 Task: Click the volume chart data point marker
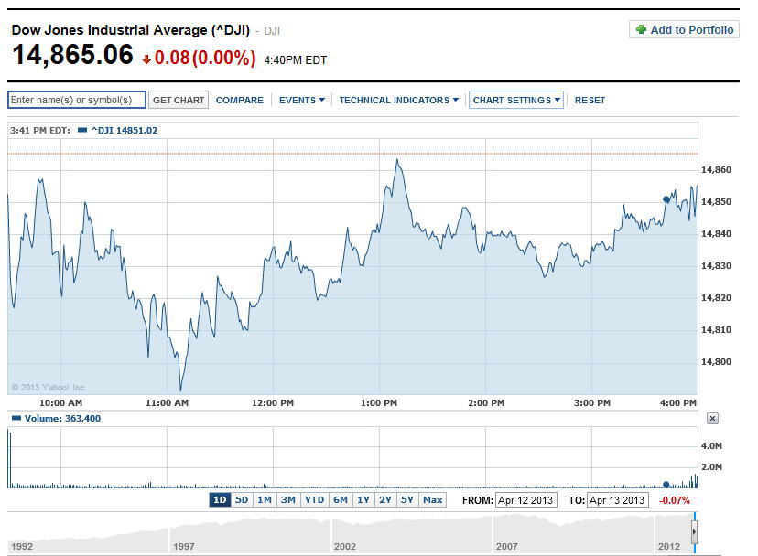click(666, 484)
